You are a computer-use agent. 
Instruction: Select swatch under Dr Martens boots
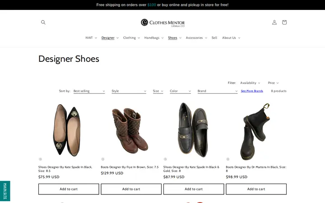click(228, 159)
